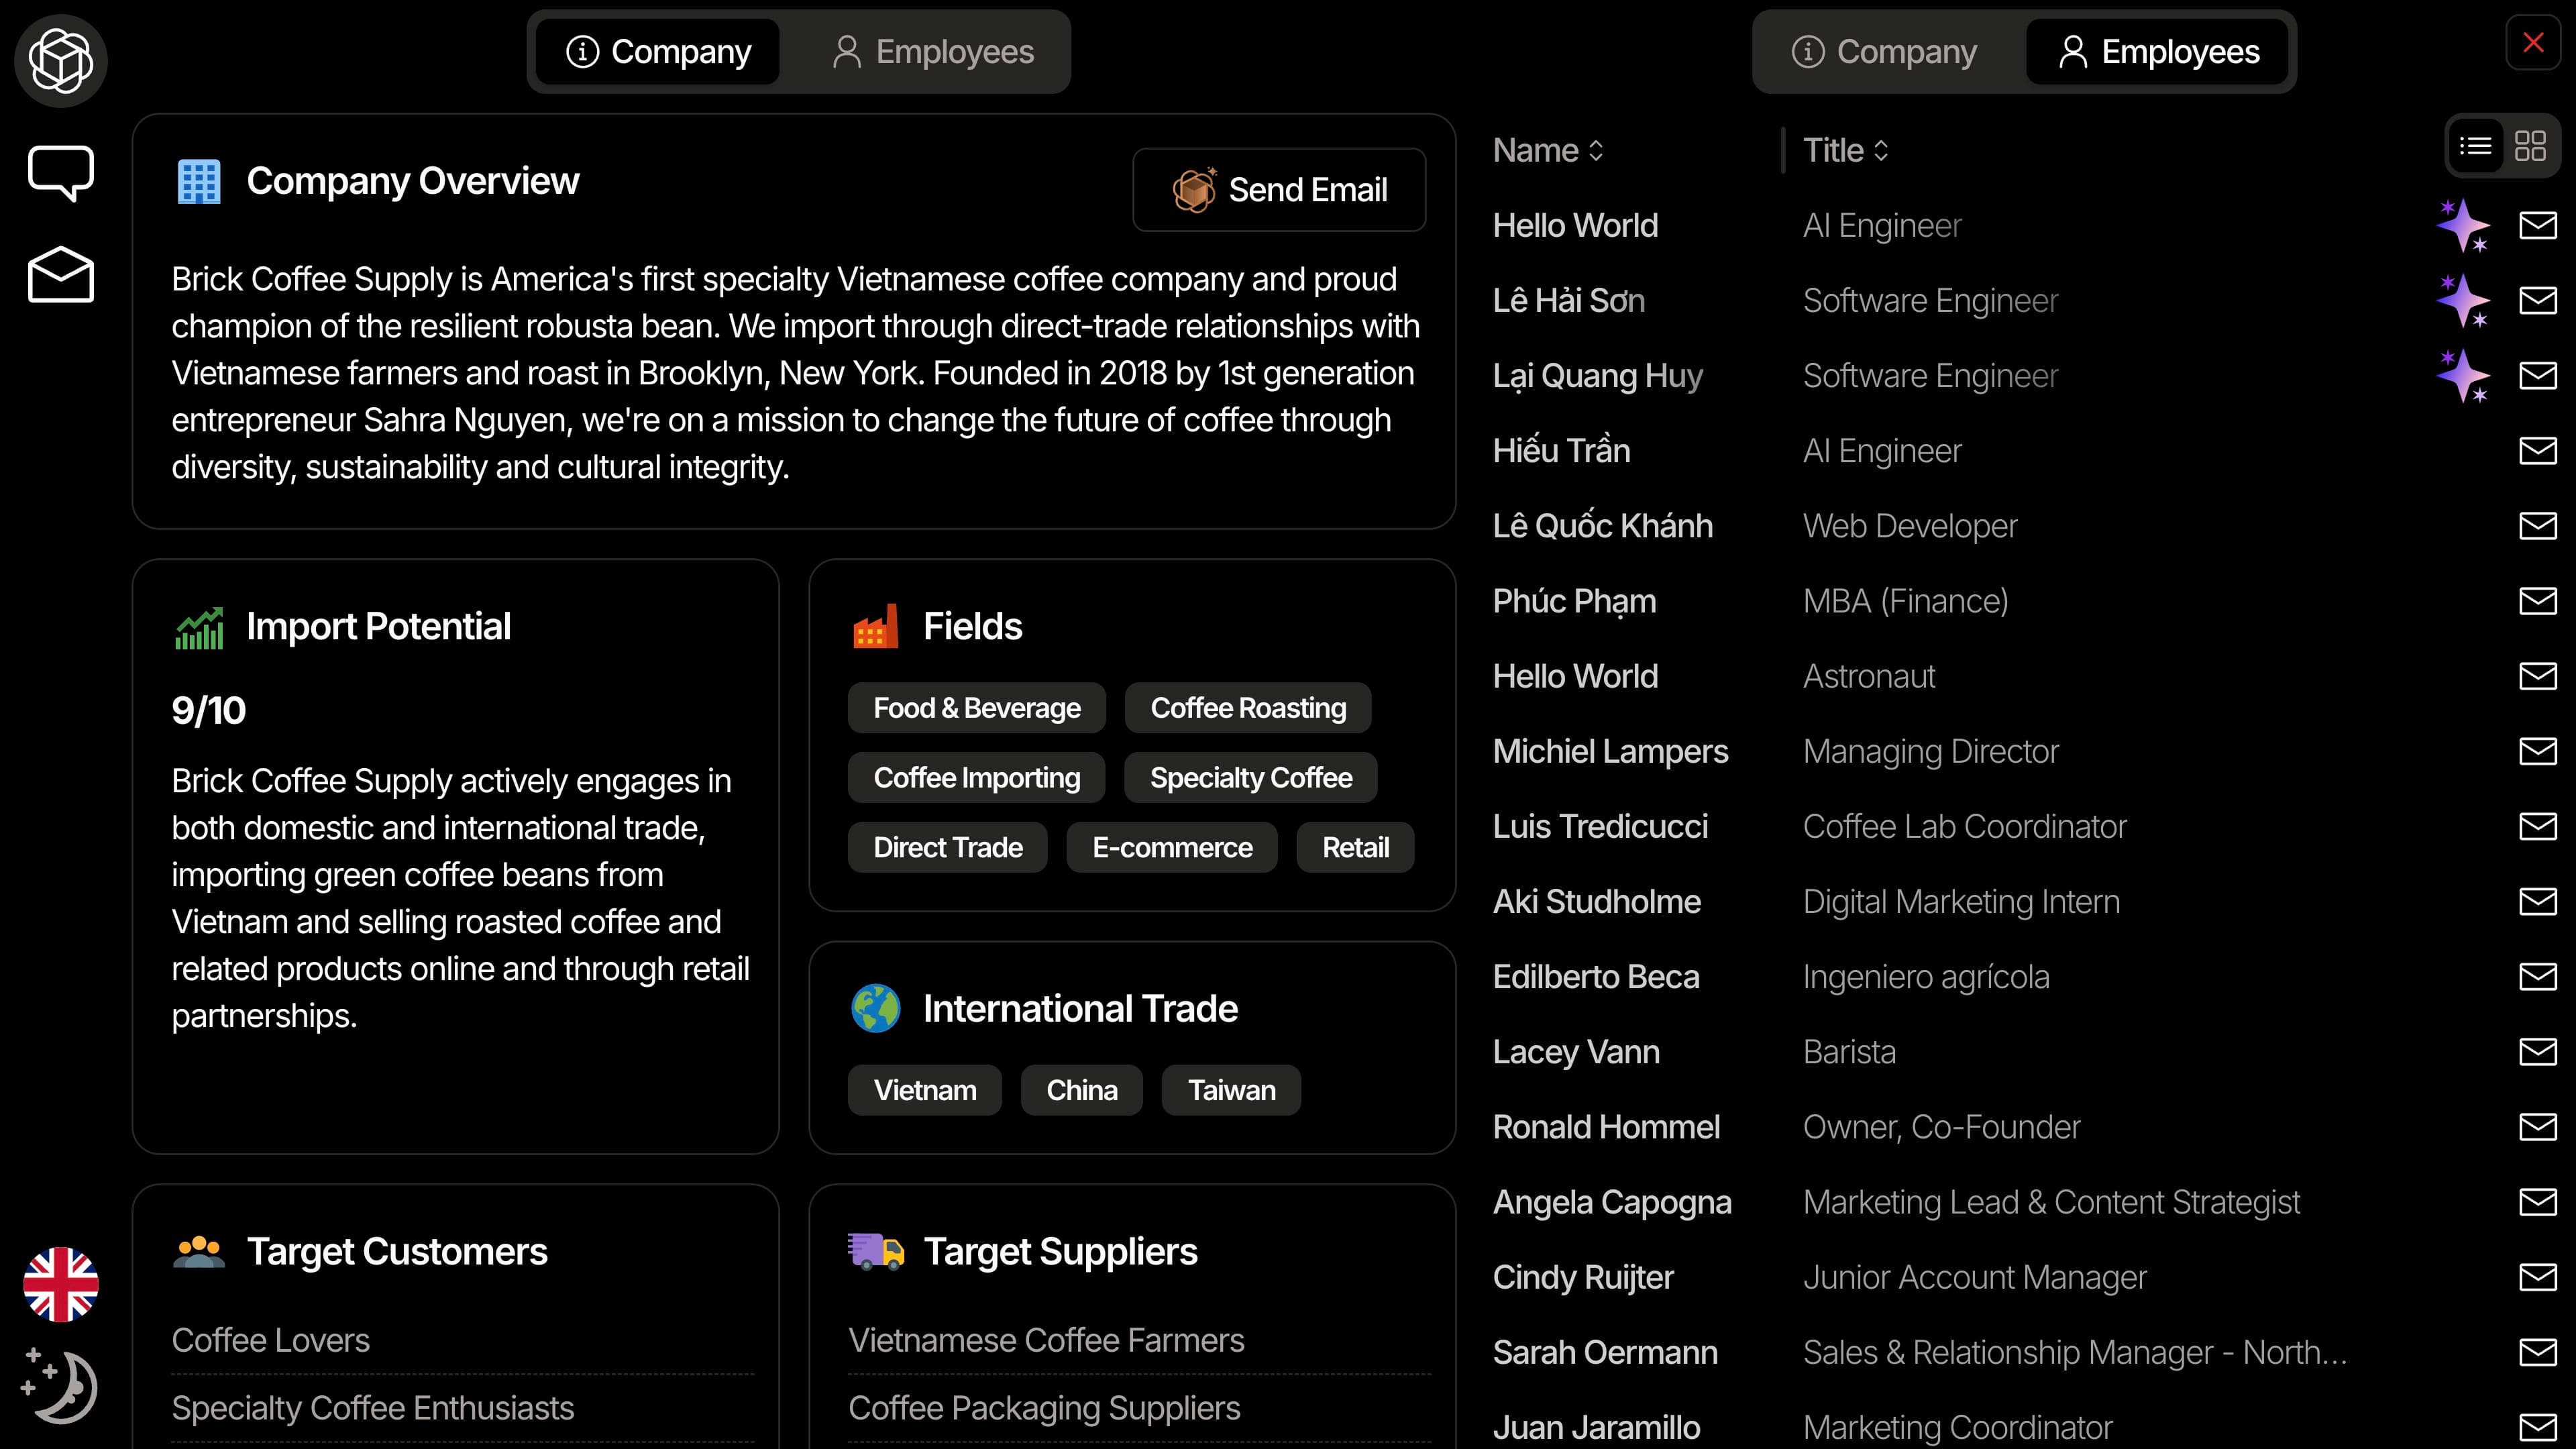Switch to grid view of employees
This screenshot has height=1449, width=2576.
pos(2530,146)
